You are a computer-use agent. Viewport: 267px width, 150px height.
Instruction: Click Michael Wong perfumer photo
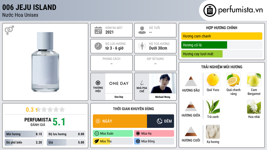tap(163, 83)
